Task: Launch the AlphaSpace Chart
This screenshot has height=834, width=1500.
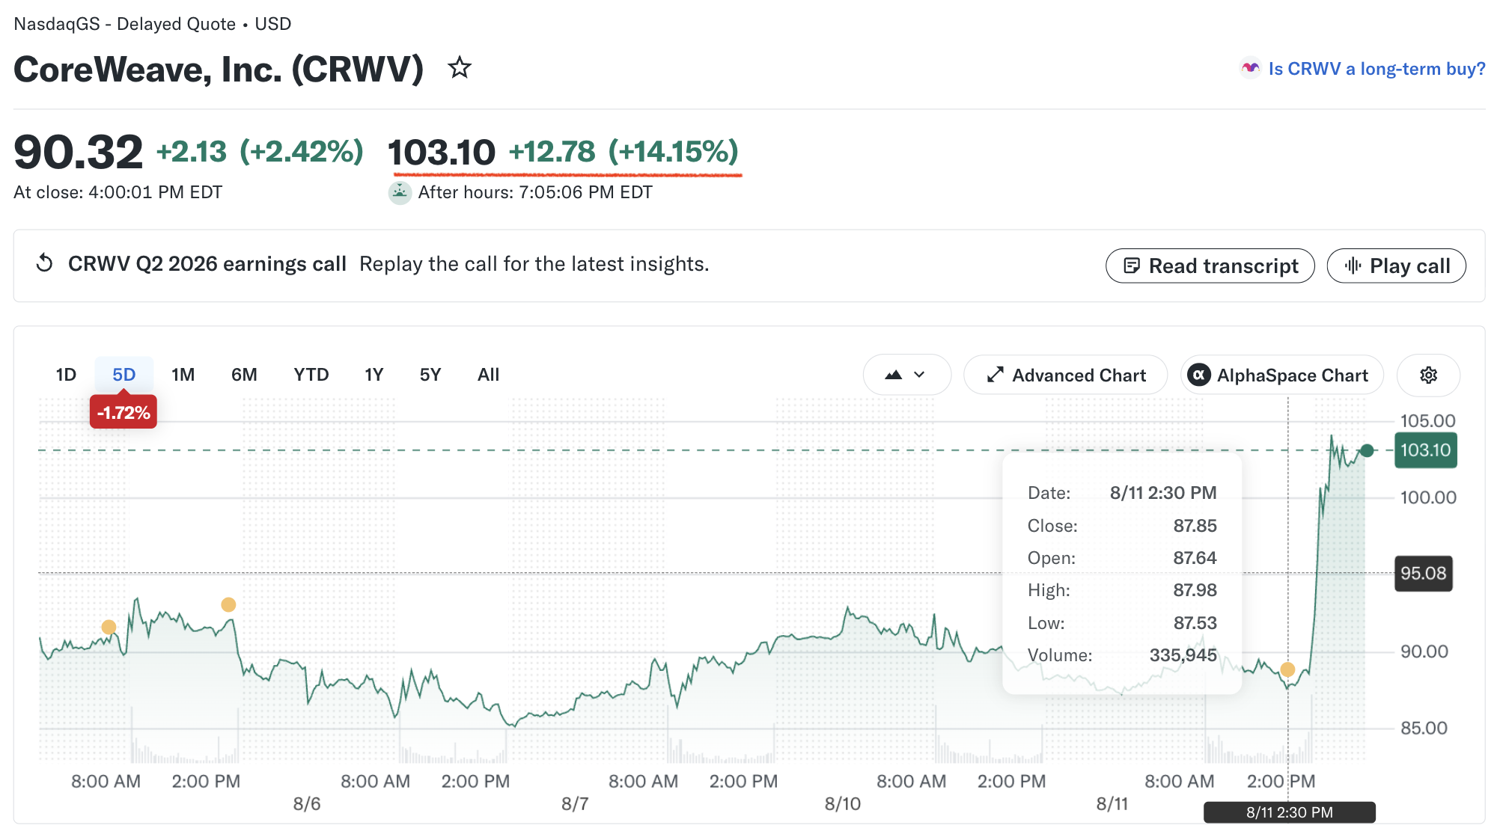Action: [1281, 375]
